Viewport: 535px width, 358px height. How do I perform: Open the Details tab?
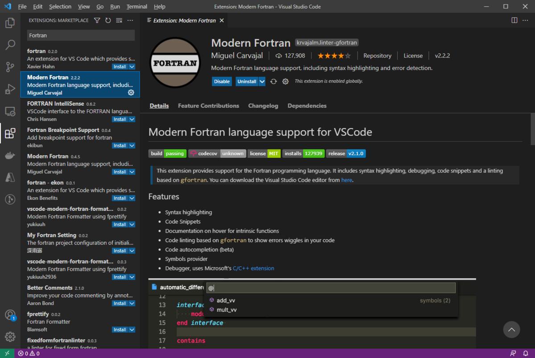159,106
